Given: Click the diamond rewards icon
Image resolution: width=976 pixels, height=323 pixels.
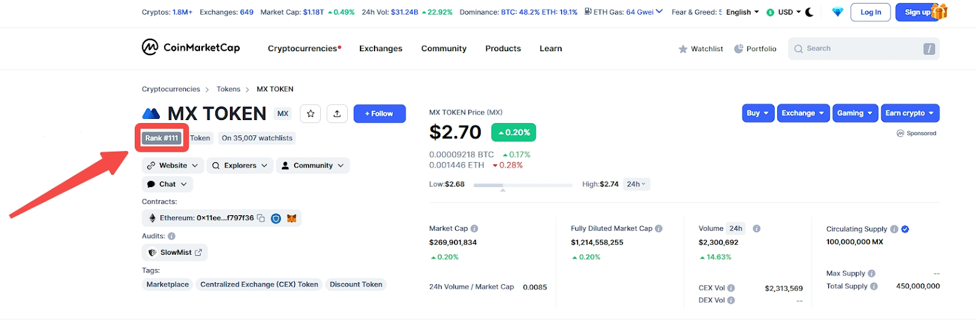Looking at the screenshot, I should pyautogui.click(x=838, y=12).
